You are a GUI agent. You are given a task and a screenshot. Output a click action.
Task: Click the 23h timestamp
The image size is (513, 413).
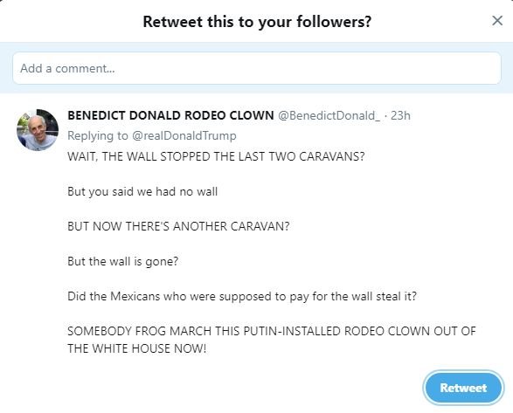point(400,115)
